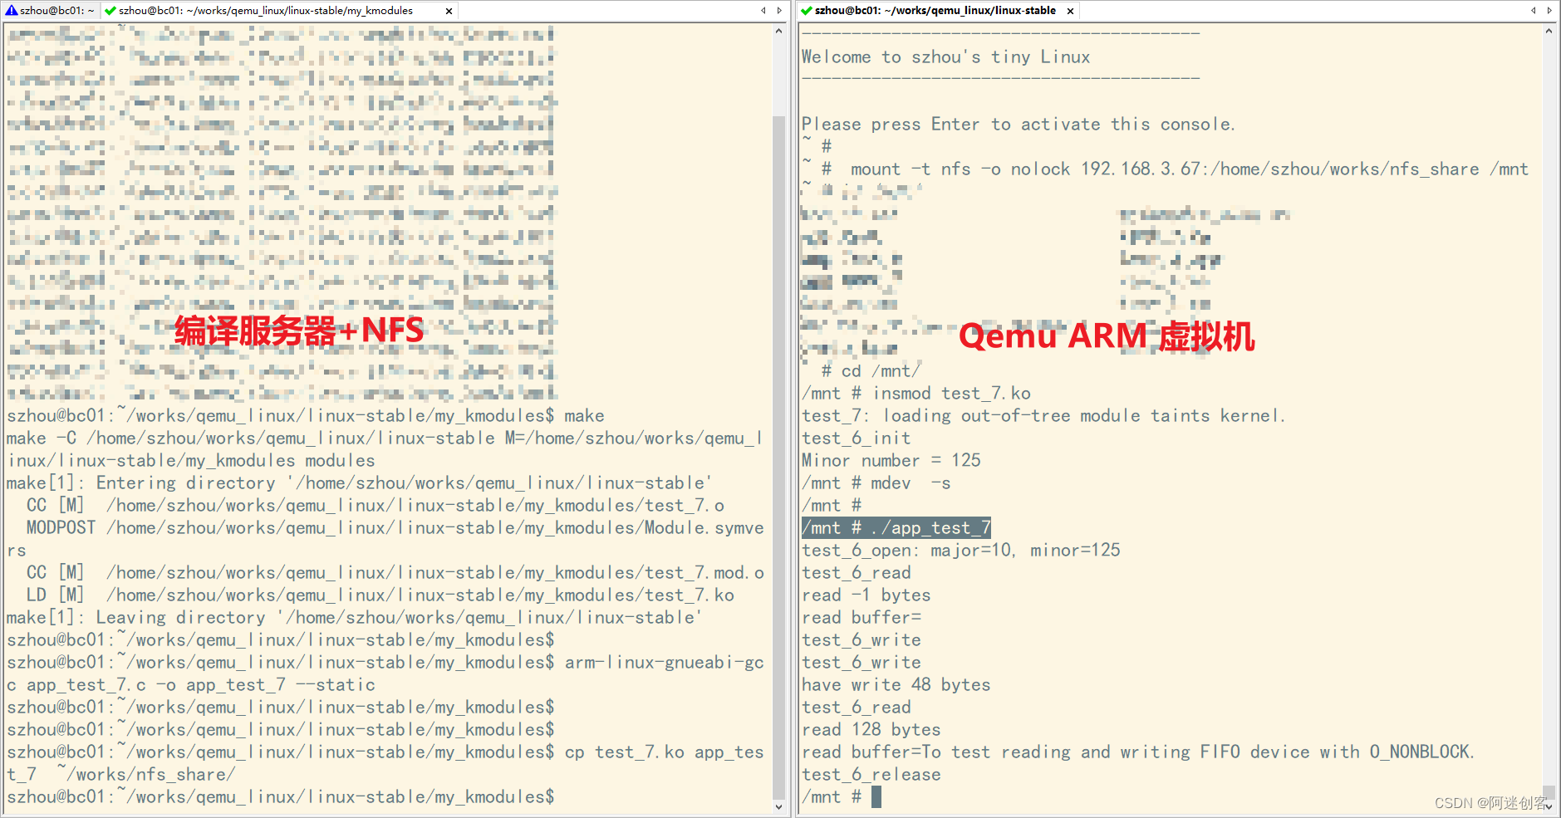The image size is (1561, 818).
Task: Click 'MODPOST' build output line
Action: [x=385, y=539]
